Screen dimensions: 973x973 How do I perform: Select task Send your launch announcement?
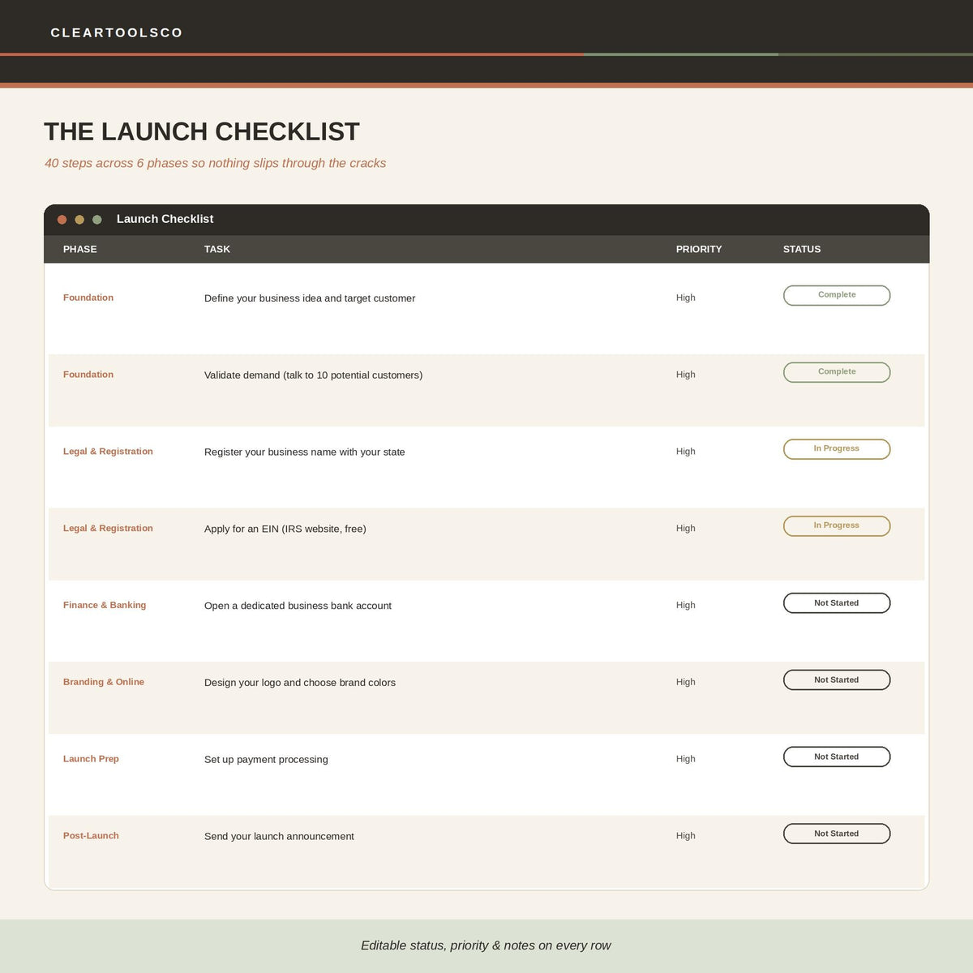(x=279, y=837)
